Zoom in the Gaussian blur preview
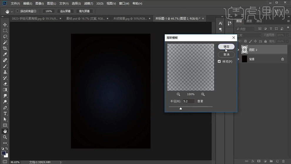This screenshot has height=164, width=291. 203,94
